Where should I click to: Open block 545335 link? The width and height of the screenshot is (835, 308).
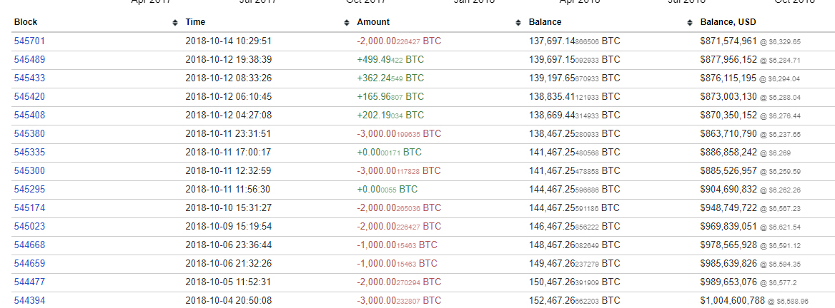tap(29, 153)
